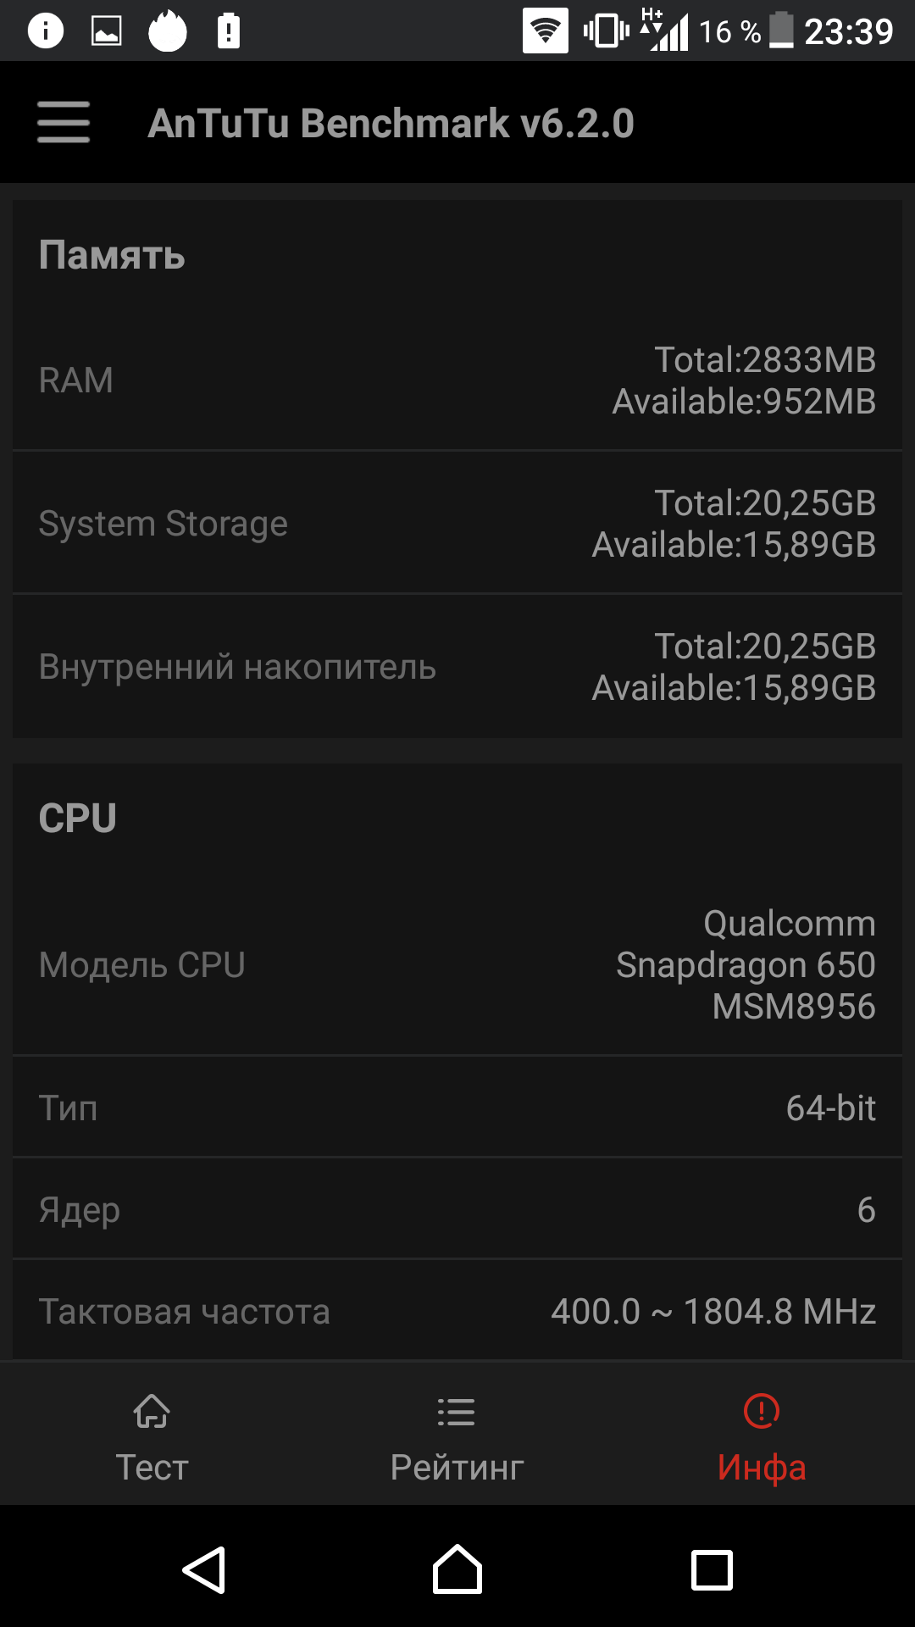Tap the Android back navigation button
The width and height of the screenshot is (915, 1627).
click(204, 1569)
